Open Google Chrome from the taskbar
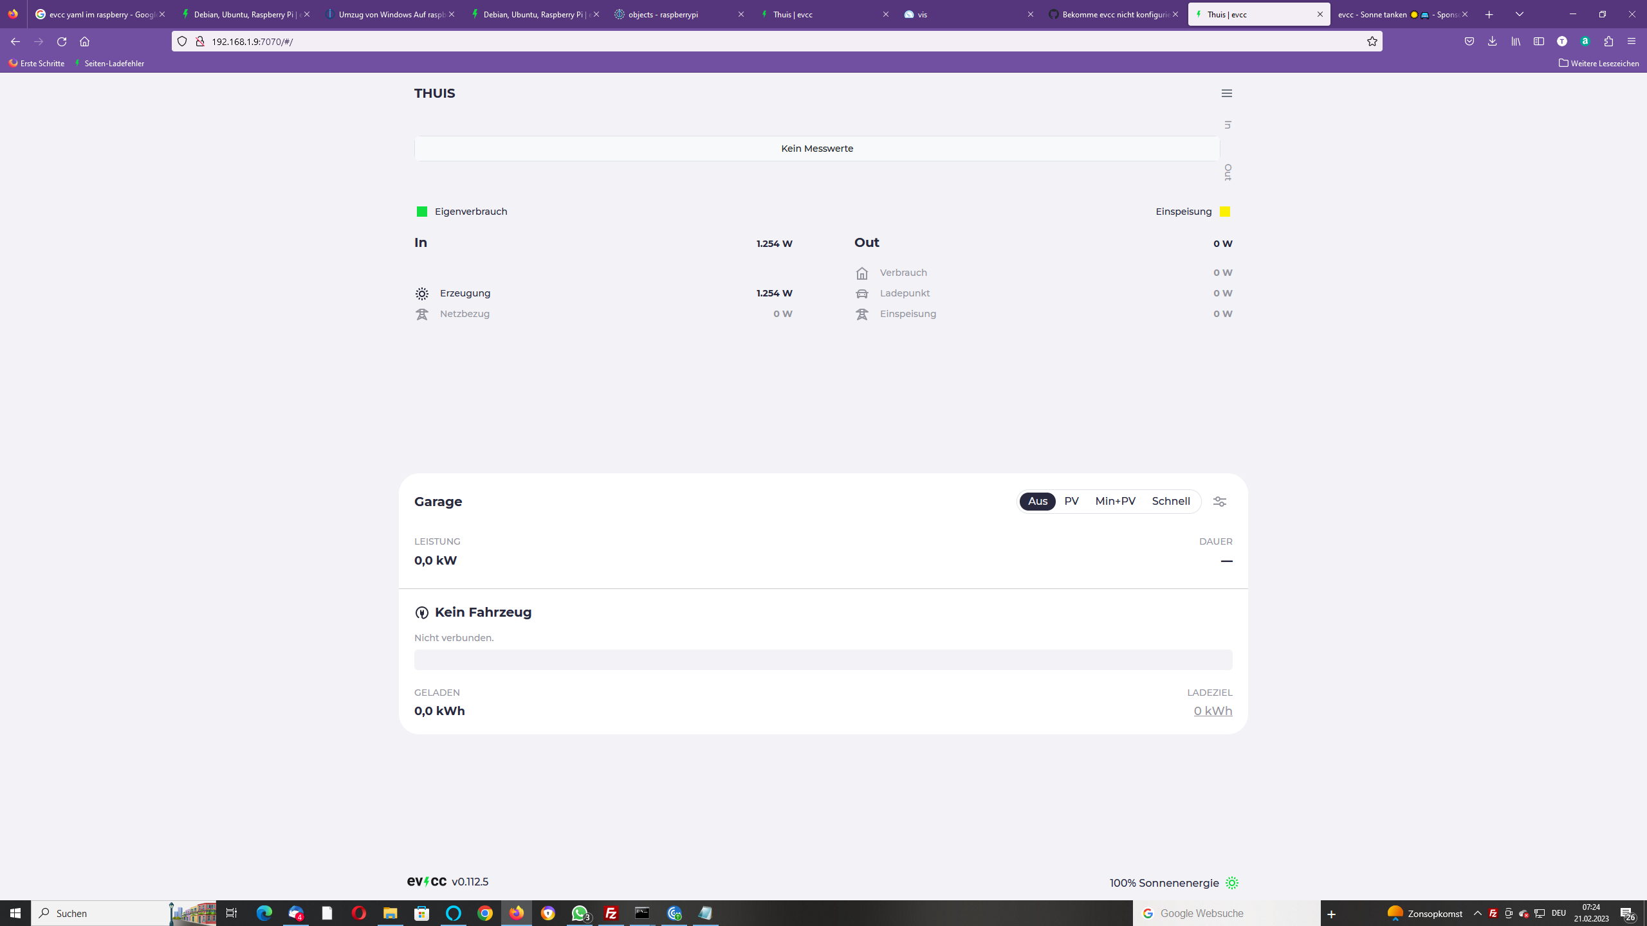Viewport: 1647px width, 926px height. click(x=485, y=913)
